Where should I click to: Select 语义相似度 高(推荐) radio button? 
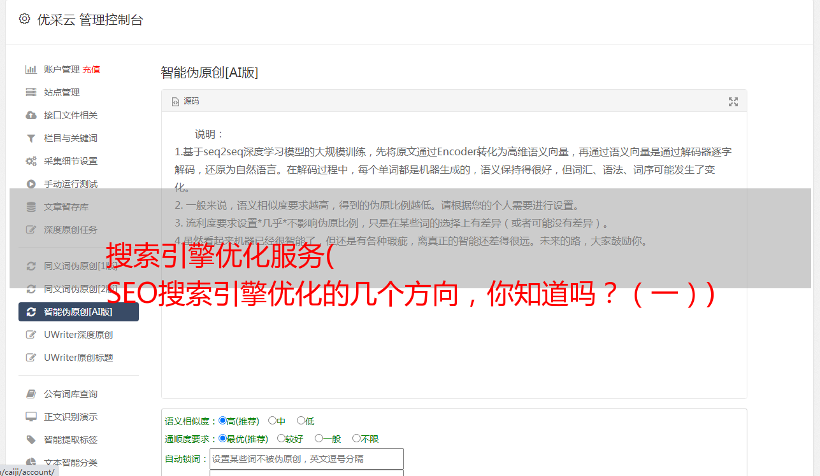(x=222, y=421)
